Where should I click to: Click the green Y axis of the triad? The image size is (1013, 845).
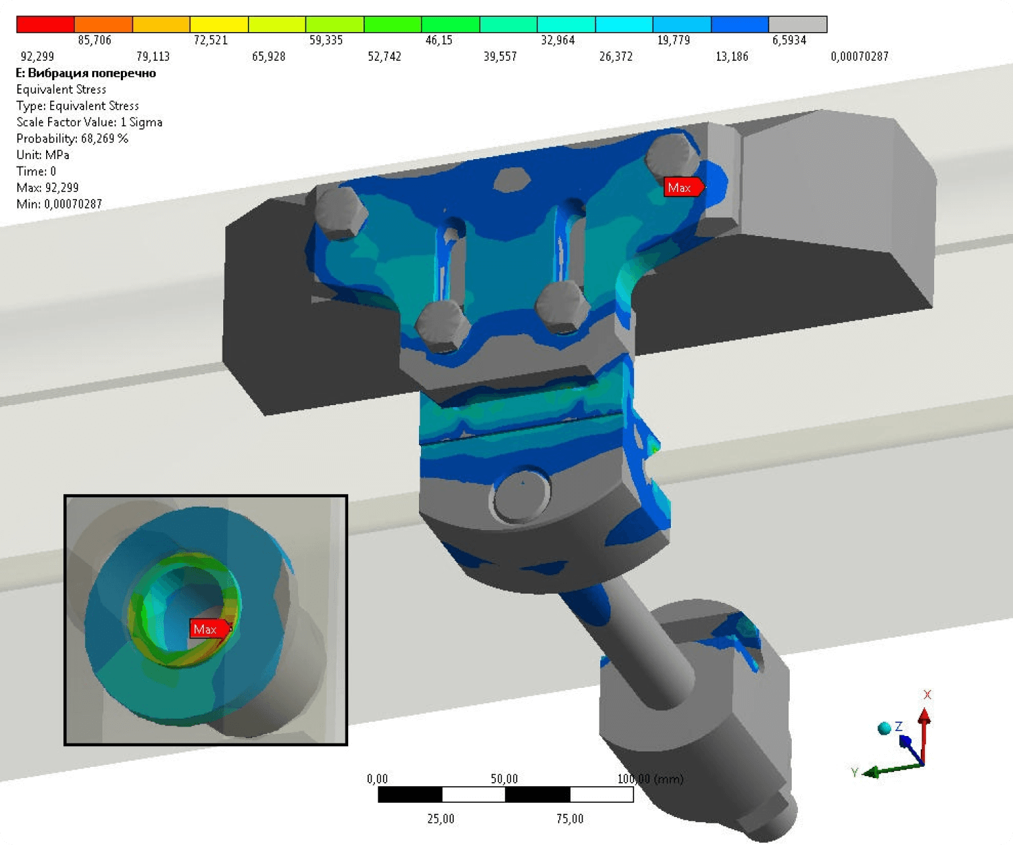click(x=892, y=770)
